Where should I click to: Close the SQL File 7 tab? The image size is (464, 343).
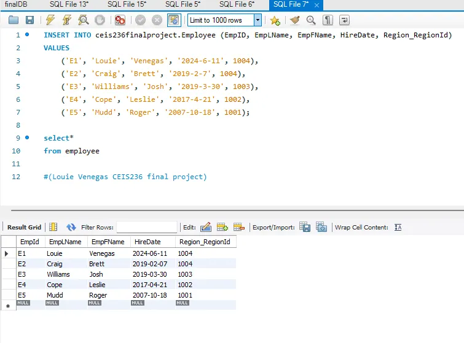(317, 5)
